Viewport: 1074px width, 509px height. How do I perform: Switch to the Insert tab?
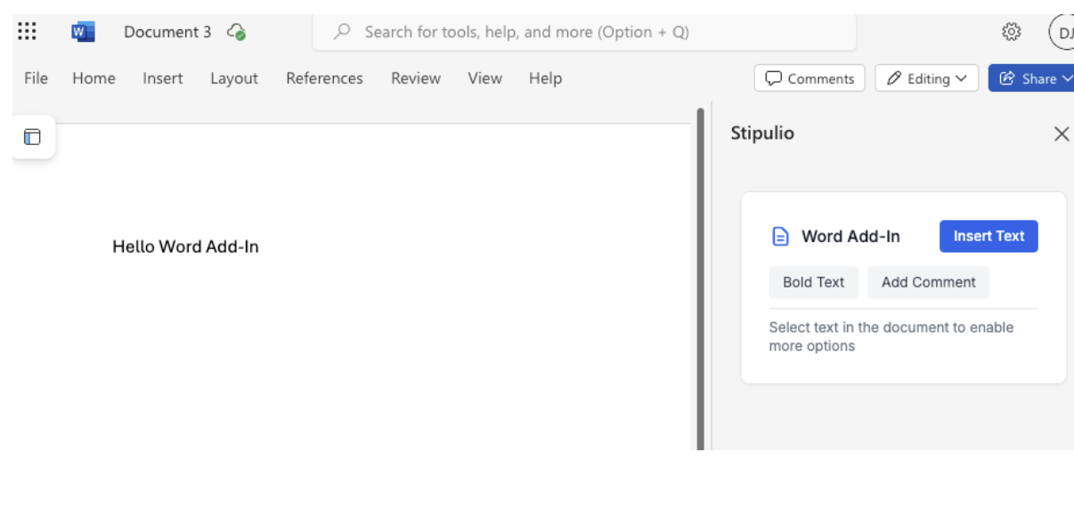tap(163, 78)
